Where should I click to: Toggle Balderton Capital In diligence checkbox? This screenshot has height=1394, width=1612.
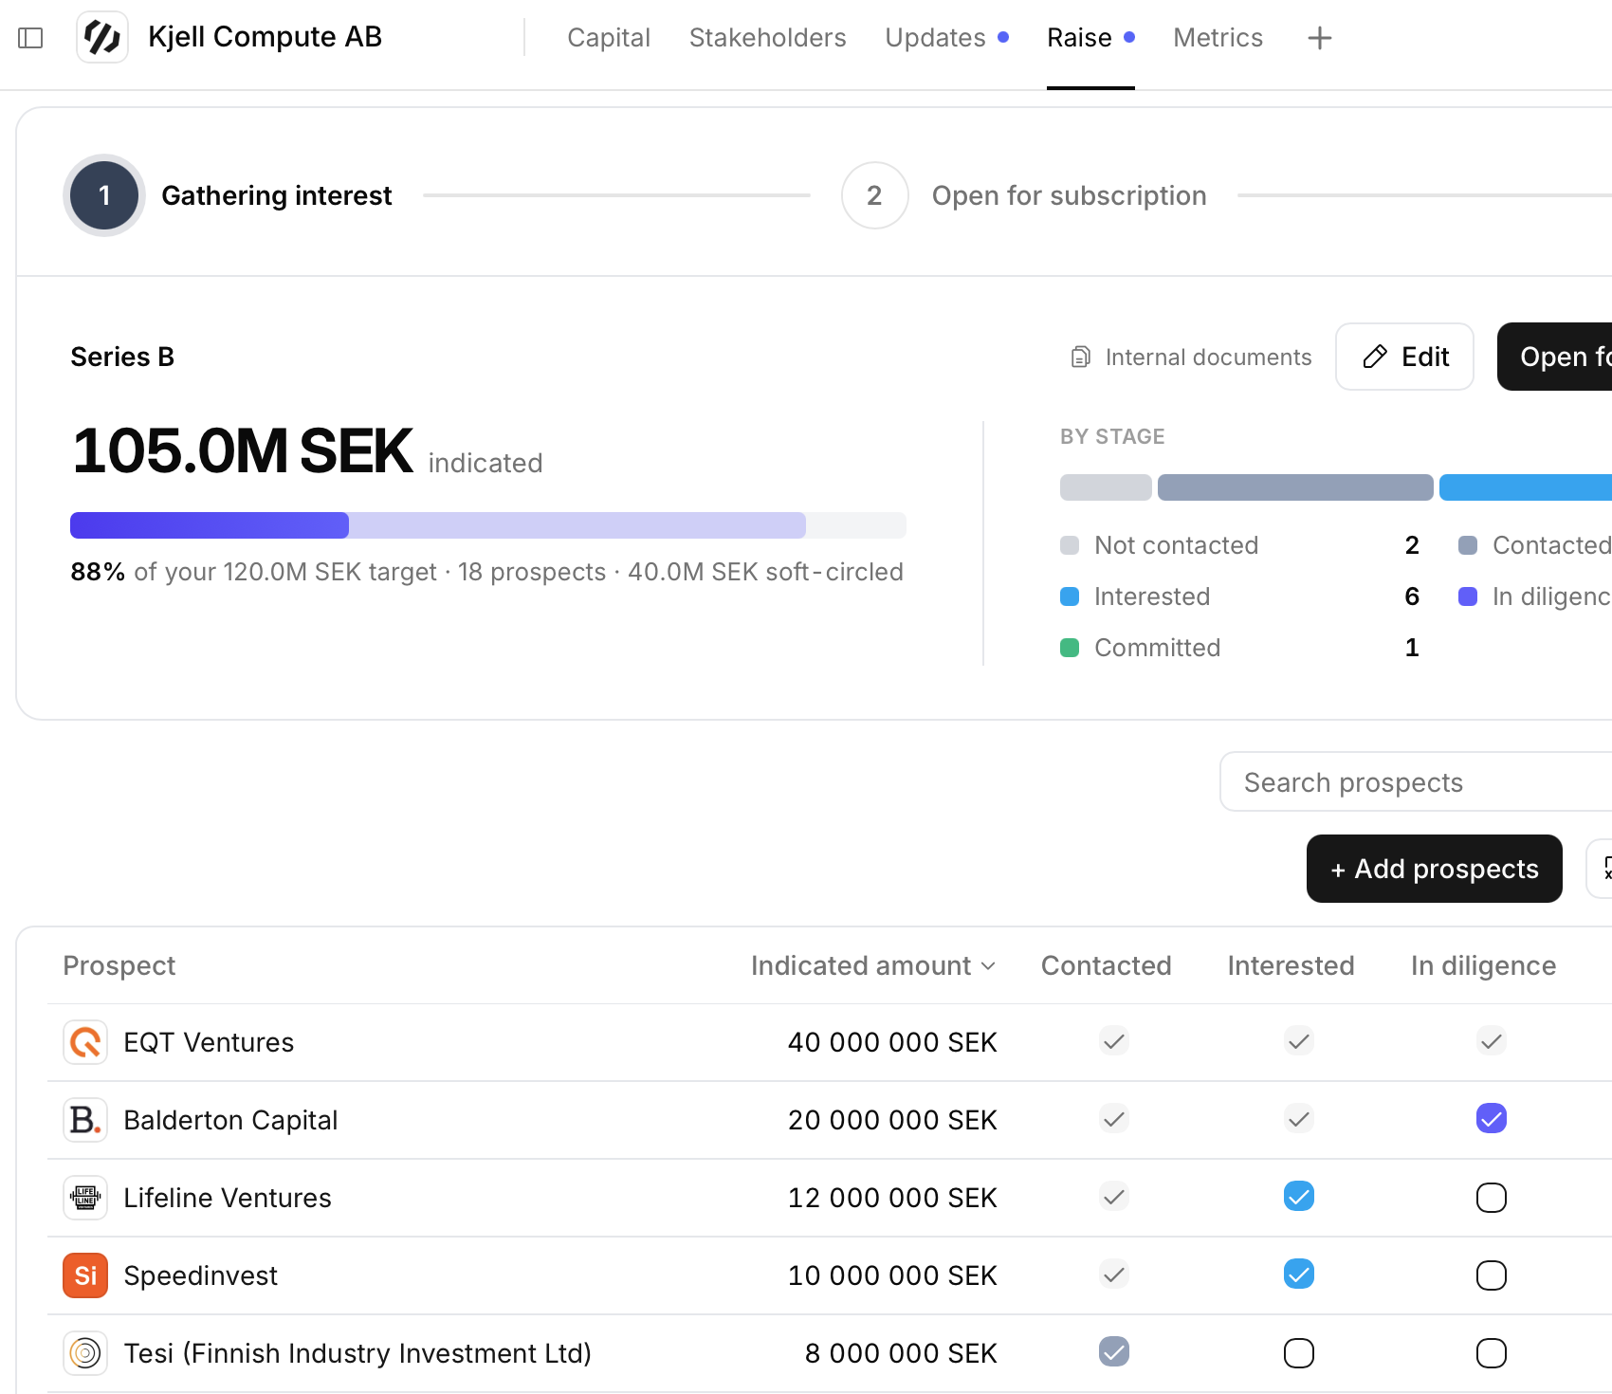pyautogui.click(x=1491, y=1119)
